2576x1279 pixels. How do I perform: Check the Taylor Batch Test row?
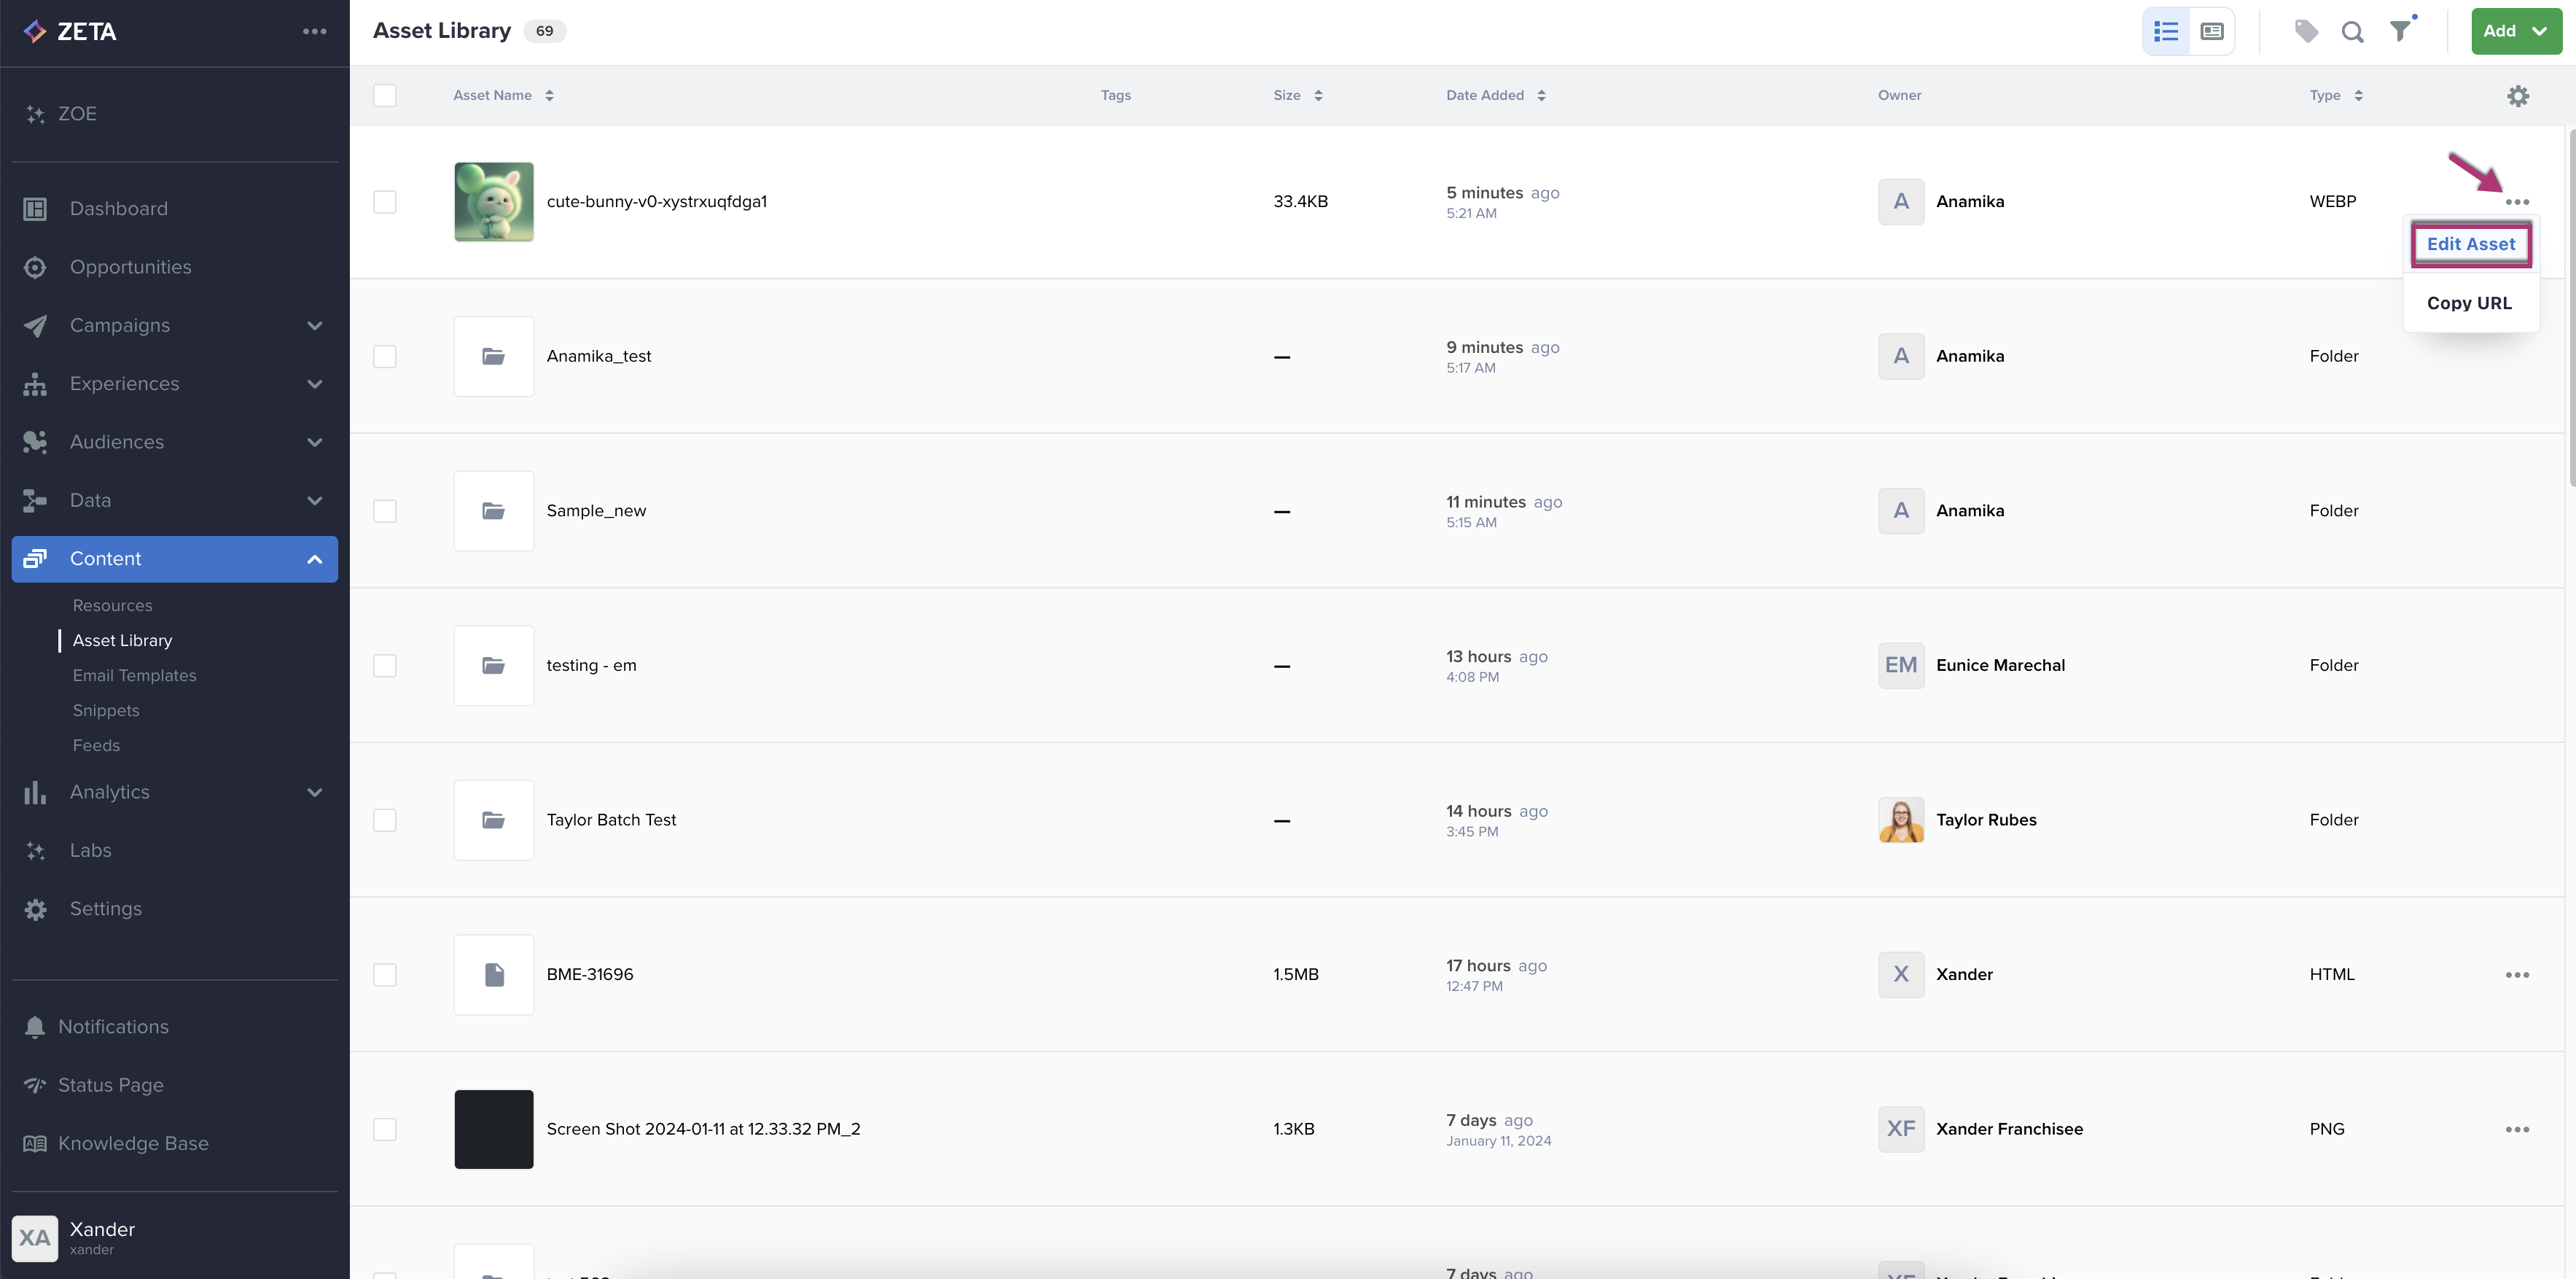click(x=385, y=820)
